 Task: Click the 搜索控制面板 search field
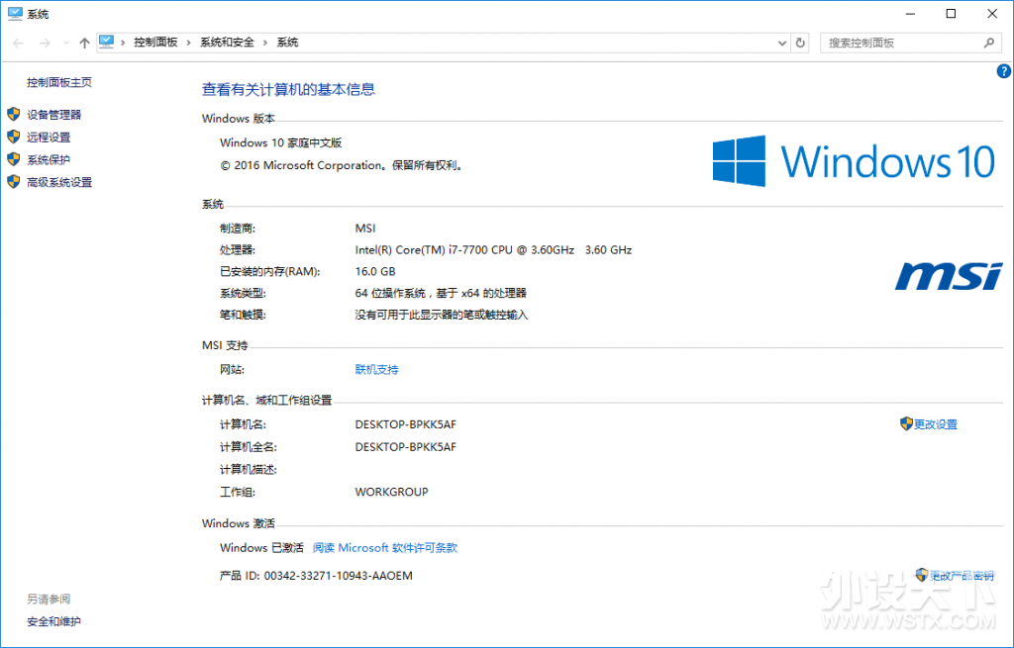click(x=902, y=43)
